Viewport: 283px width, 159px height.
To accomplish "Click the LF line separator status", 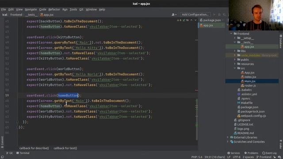I will [229, 157].
